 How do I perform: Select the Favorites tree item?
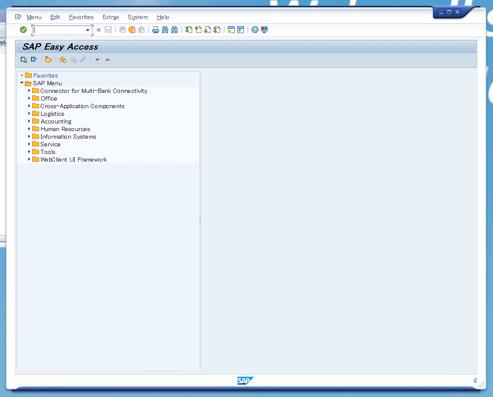point(45,76)
